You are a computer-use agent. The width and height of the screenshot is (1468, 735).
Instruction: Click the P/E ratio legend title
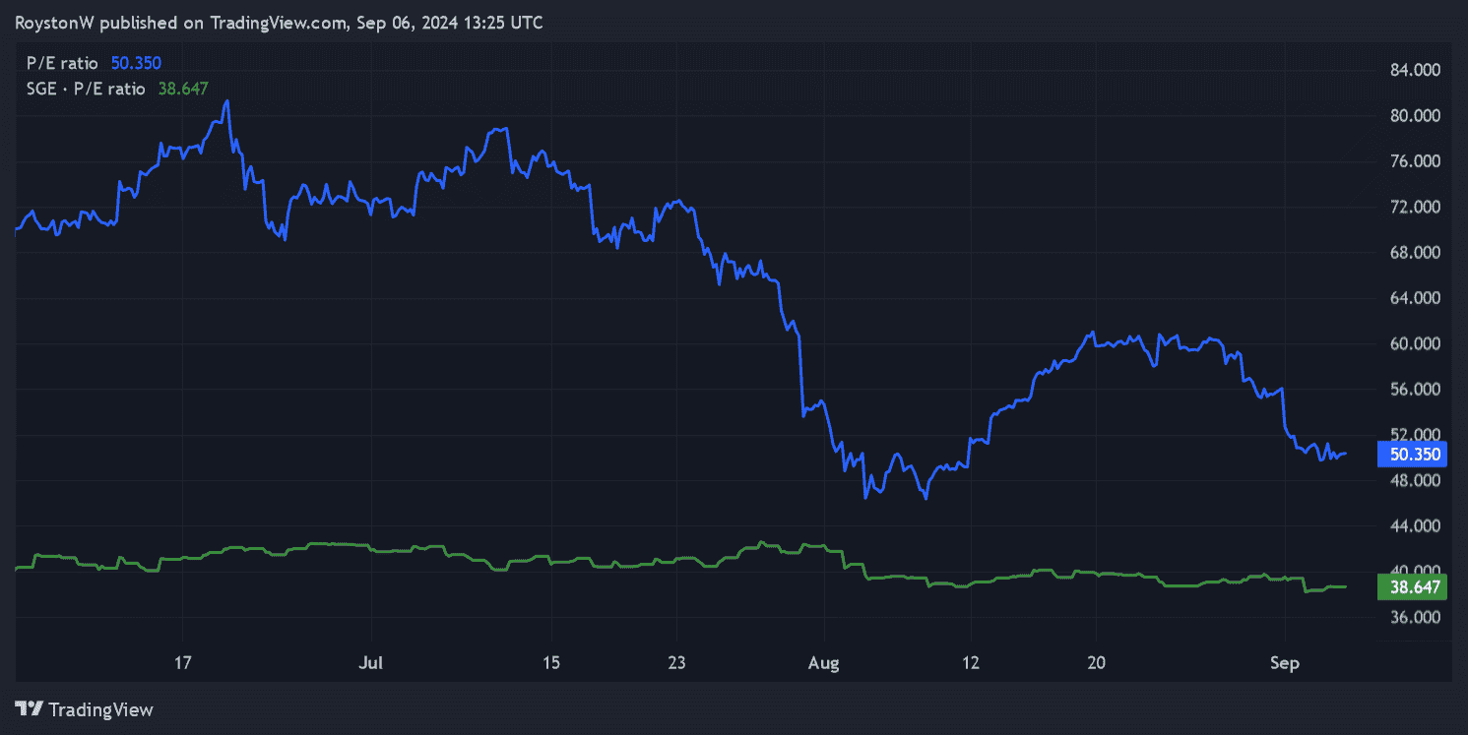pyautogui.click(x=62, y=63)
